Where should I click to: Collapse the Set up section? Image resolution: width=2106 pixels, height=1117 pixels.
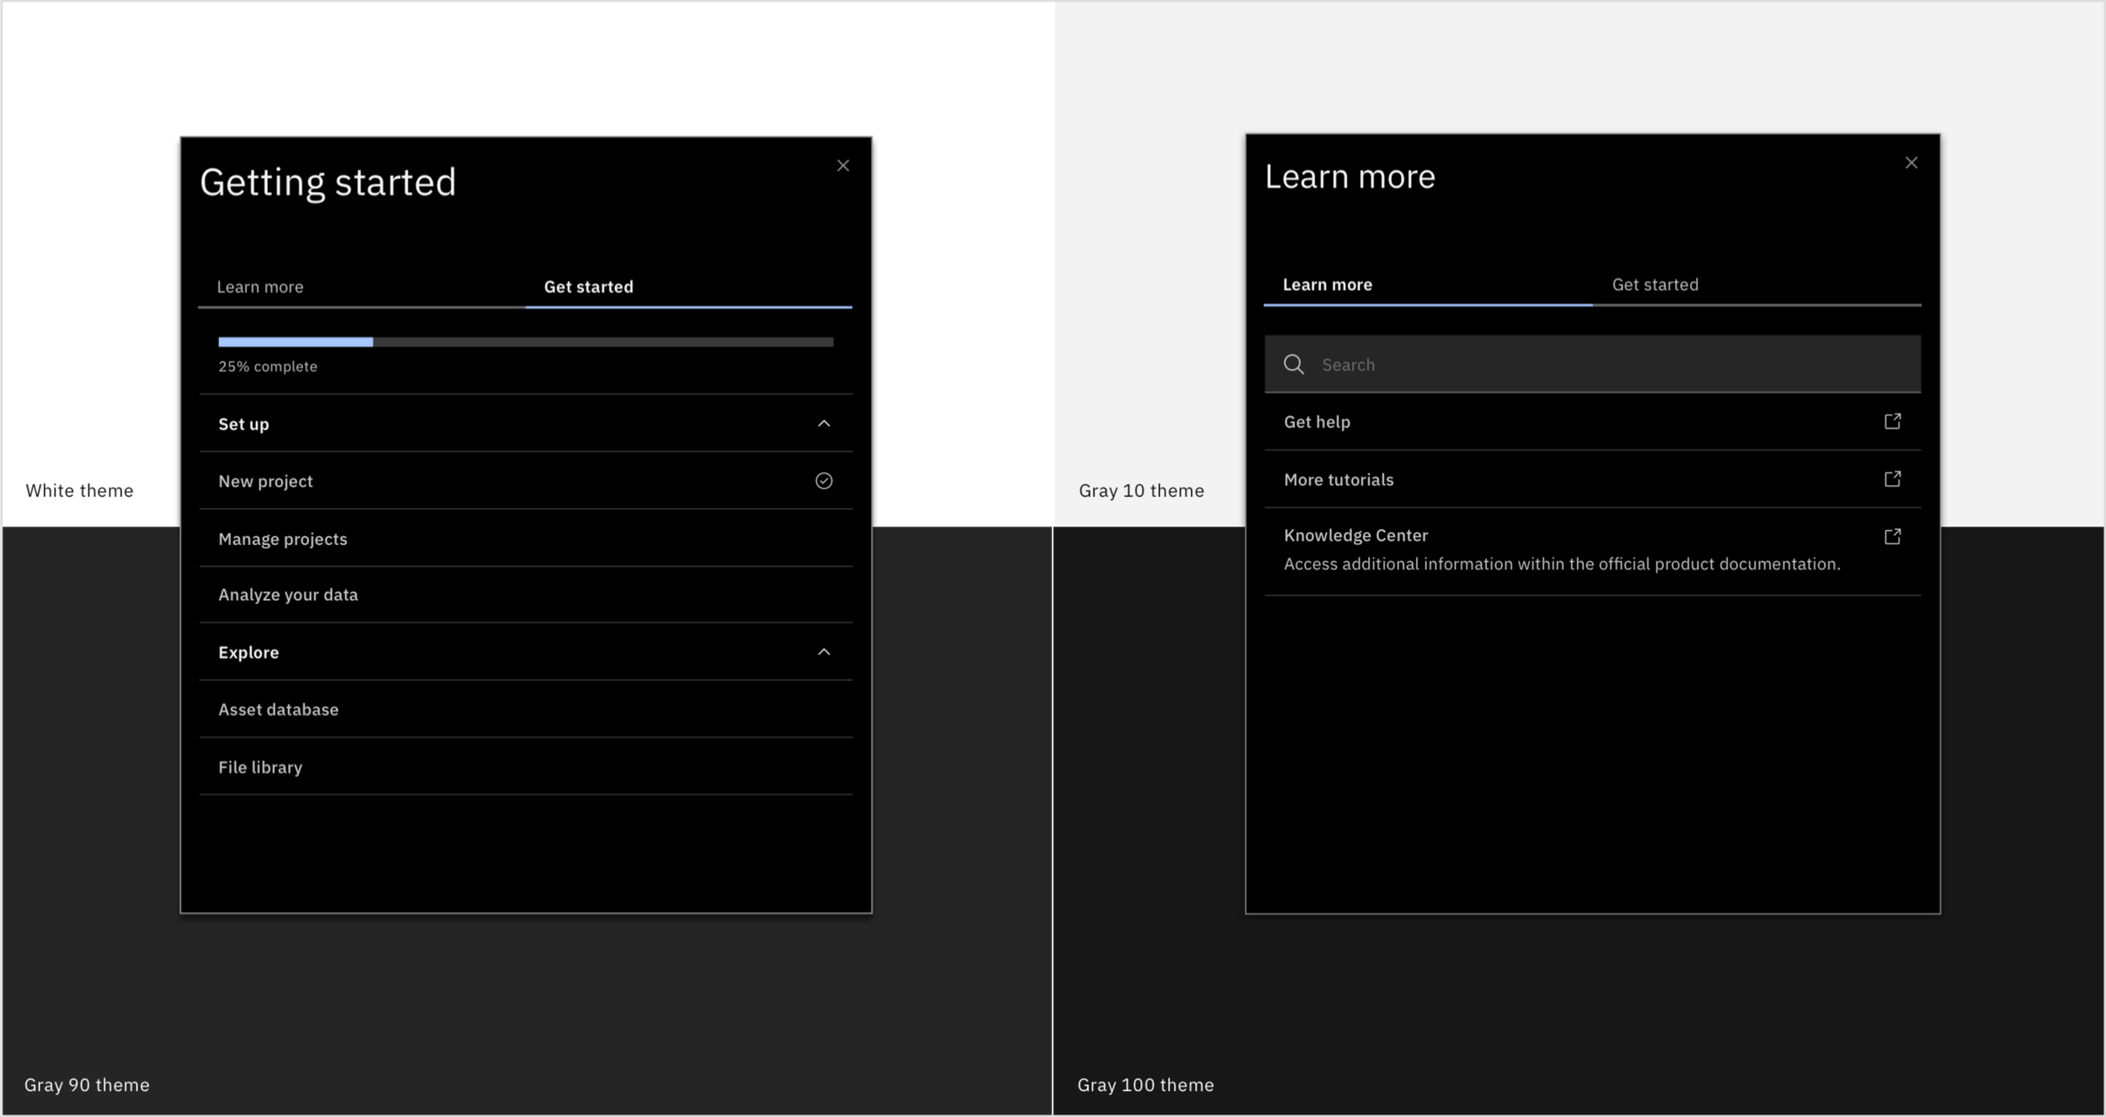coord(823,423)
